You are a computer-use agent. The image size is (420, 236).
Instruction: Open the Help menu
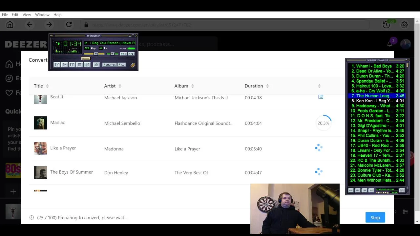coord(57,15)
